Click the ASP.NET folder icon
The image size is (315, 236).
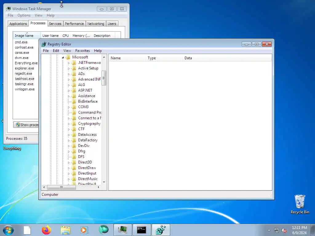point(74,90)
